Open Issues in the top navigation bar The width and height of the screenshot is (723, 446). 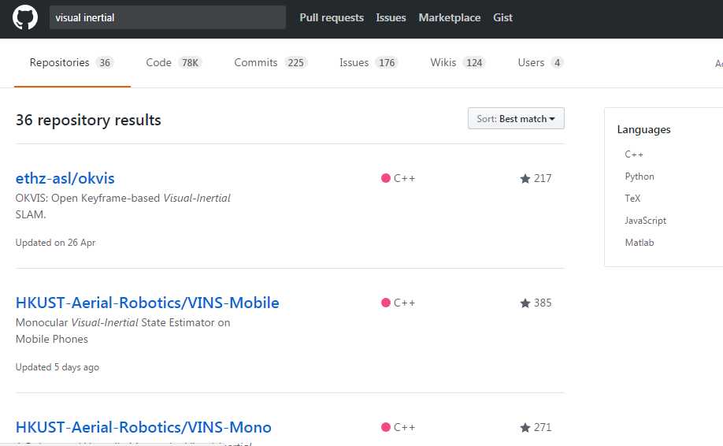coord(391,17)
